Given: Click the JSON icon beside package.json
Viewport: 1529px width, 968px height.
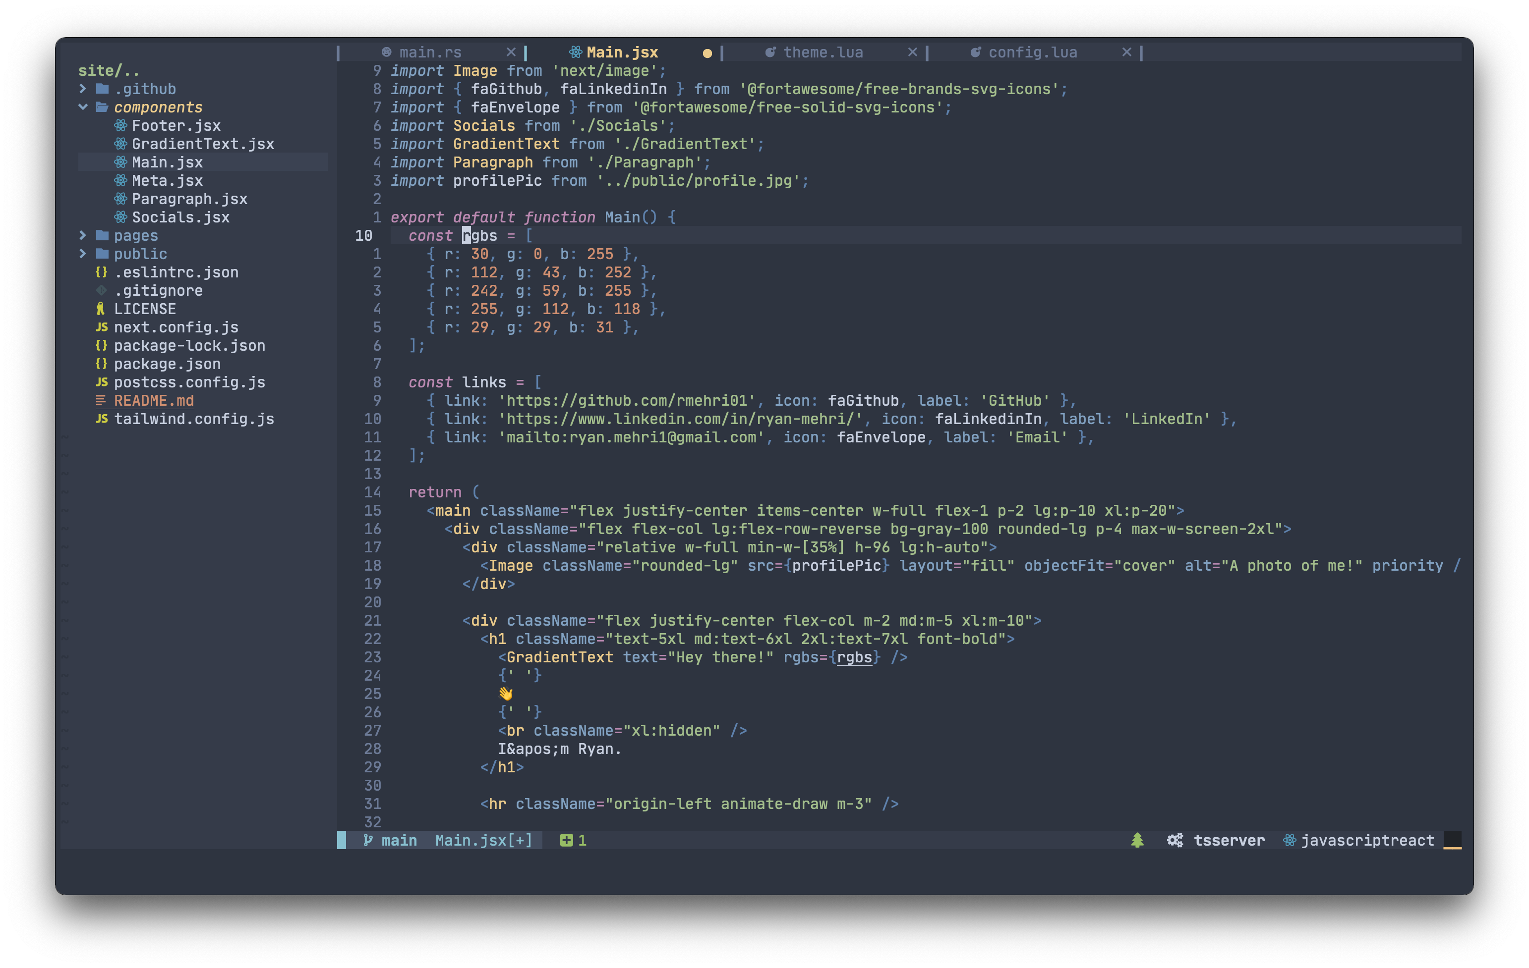Looking at the screenshot, I should [x=102, y=364].
